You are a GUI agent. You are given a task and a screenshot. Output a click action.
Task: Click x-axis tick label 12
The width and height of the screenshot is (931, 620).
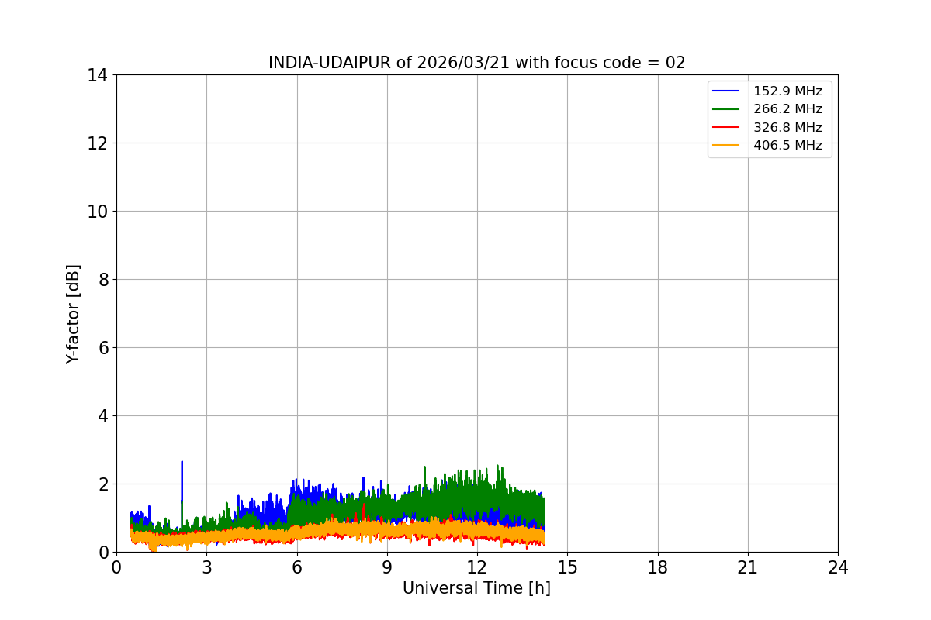[x=477, y=567]
